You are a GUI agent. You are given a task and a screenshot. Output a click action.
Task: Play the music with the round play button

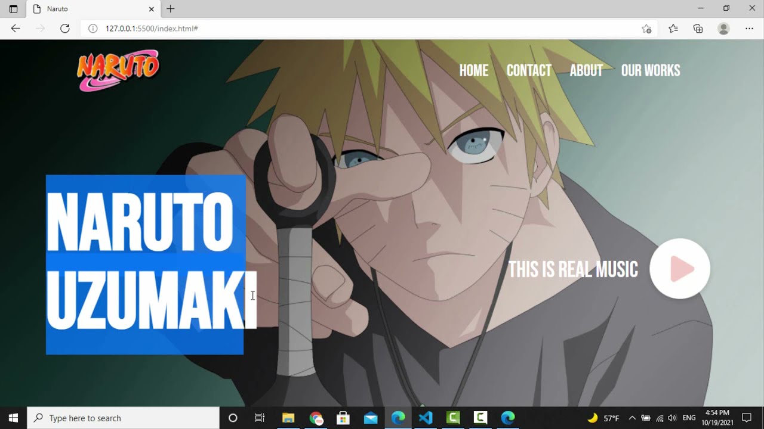680,269
